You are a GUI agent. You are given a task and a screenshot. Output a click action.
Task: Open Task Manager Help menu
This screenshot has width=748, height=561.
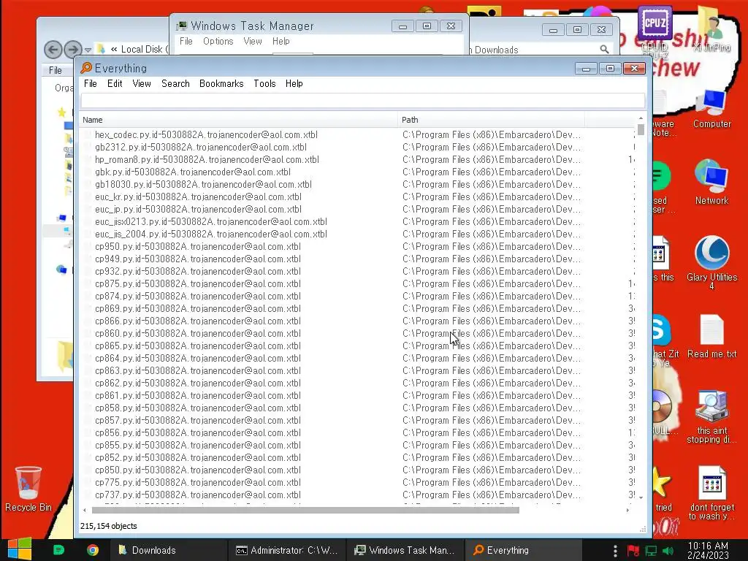[281, 41]
